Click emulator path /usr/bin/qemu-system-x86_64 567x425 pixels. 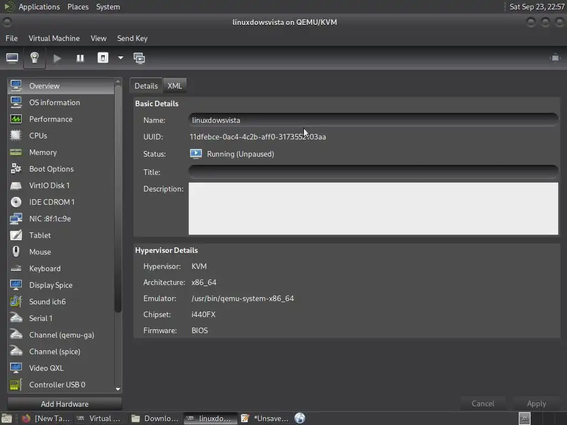[243, 298]
